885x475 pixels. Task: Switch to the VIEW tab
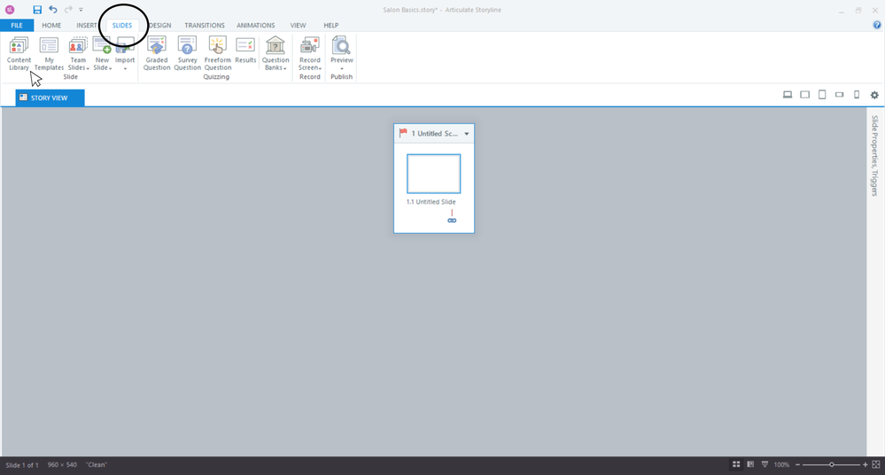[x=298, y=26]
